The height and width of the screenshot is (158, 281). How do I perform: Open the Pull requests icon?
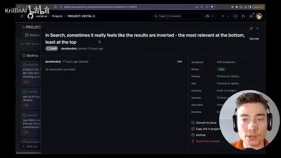click(243, 16)
